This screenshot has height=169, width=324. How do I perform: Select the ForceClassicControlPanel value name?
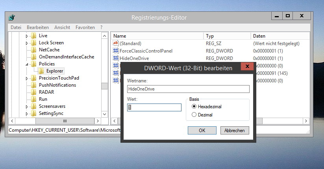coord(146,51)
